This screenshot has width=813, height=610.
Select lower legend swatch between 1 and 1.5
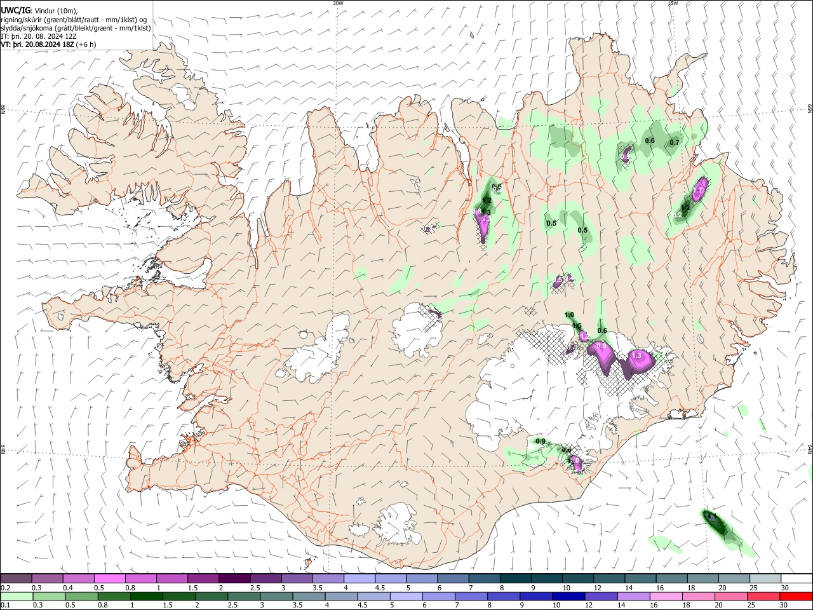(147, 597)
